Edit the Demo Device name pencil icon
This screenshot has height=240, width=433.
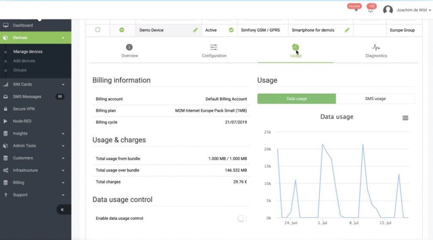coord(195,30)
